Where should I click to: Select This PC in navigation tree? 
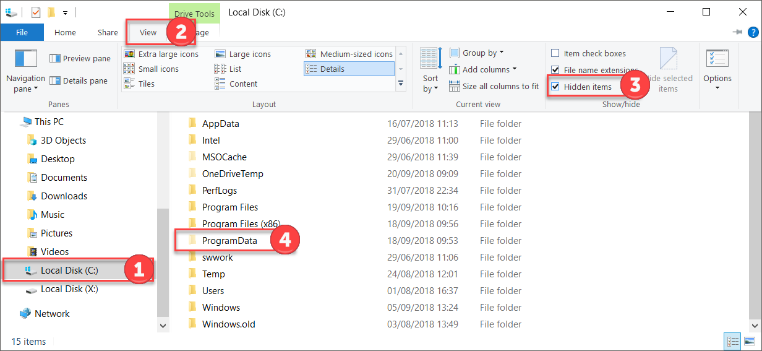click(x=42, y=122)
